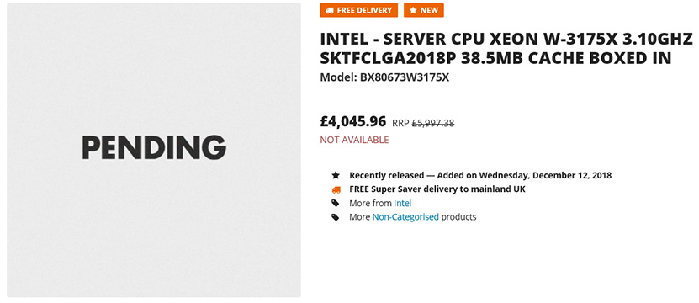Click the Pending product image placeholder

coord(153,150)
